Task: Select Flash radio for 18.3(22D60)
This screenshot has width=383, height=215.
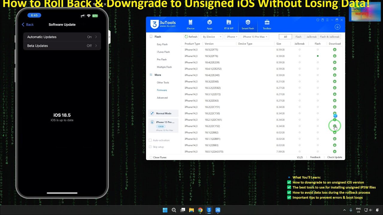Action: pyautogui.click(x=318, y=82)
